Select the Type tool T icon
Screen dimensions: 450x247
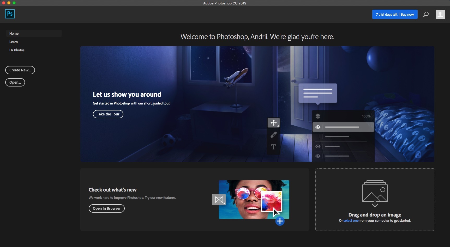pyautogui.click(x=273, y=147)
